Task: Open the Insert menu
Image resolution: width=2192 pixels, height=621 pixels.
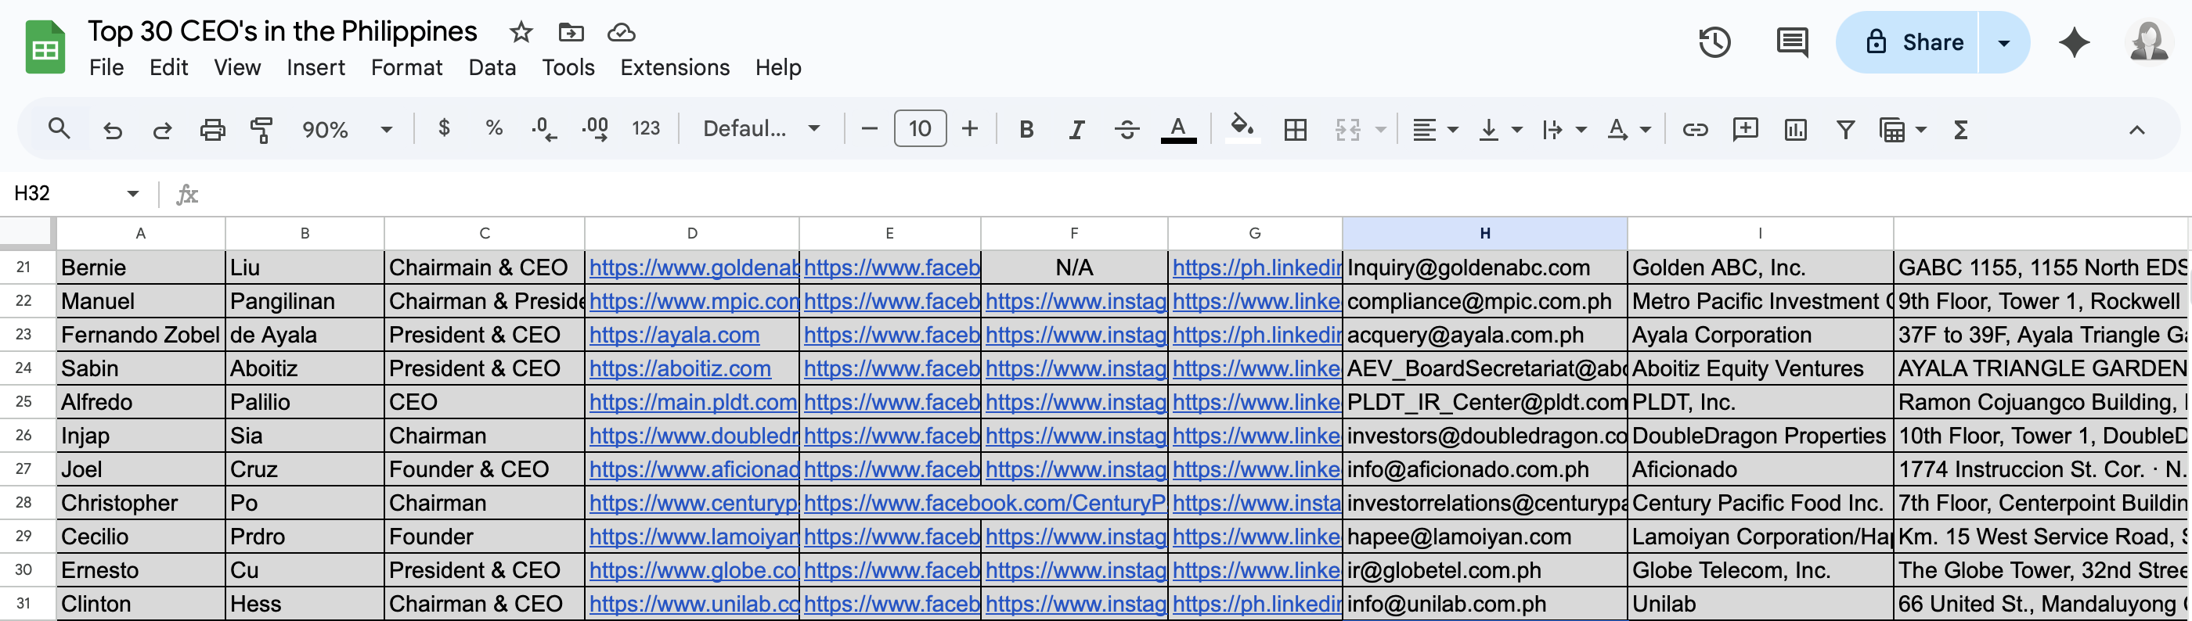Action: pos(315,67)
